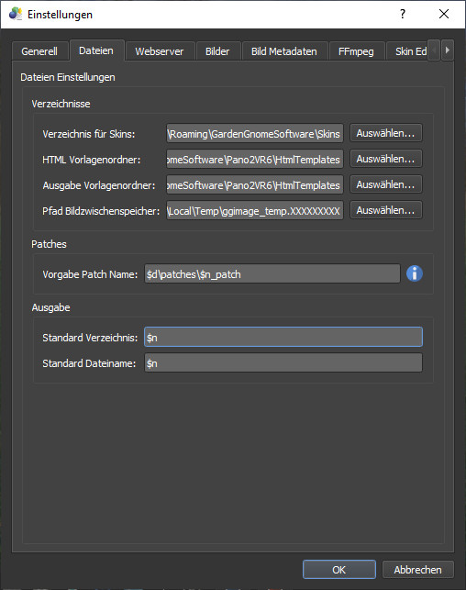Browse for Pfad Bildzwischenspeicher location
Screen dimensions: 466x590
385,210
